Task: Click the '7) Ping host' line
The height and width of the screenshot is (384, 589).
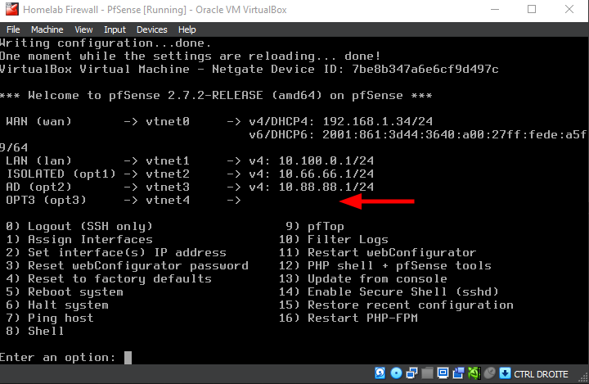Action: [50, 318]
